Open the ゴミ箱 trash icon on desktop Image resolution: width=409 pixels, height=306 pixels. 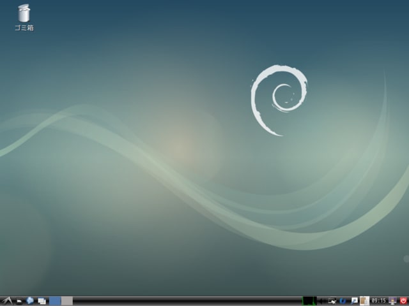(x=24, y=17)
